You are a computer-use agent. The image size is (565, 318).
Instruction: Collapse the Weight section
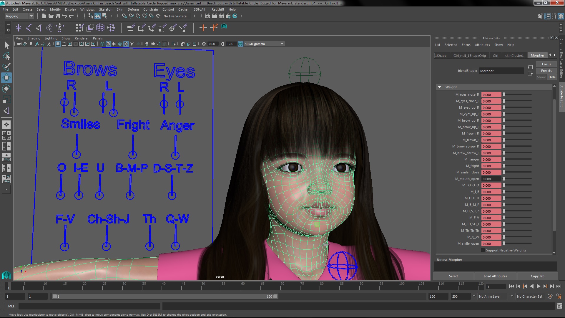pos(439,87)
